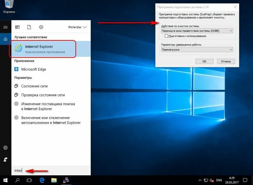
Task: Expand the hamburger menu in search panel
Action: [5, 27]
